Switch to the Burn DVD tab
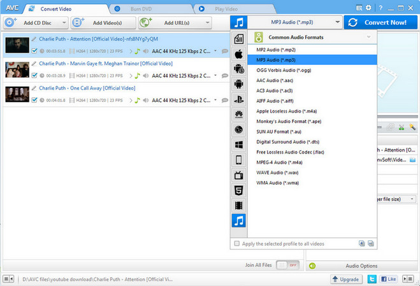This screenshot has height=286, width=420. 141,9
